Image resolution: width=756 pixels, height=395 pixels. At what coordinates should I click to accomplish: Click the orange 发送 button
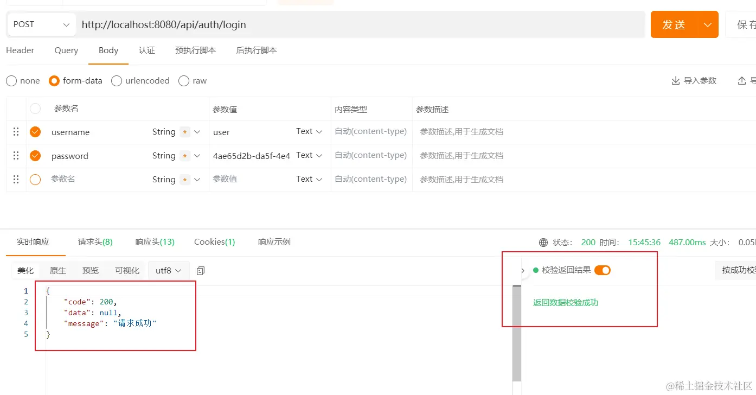(x=674, y=24)
